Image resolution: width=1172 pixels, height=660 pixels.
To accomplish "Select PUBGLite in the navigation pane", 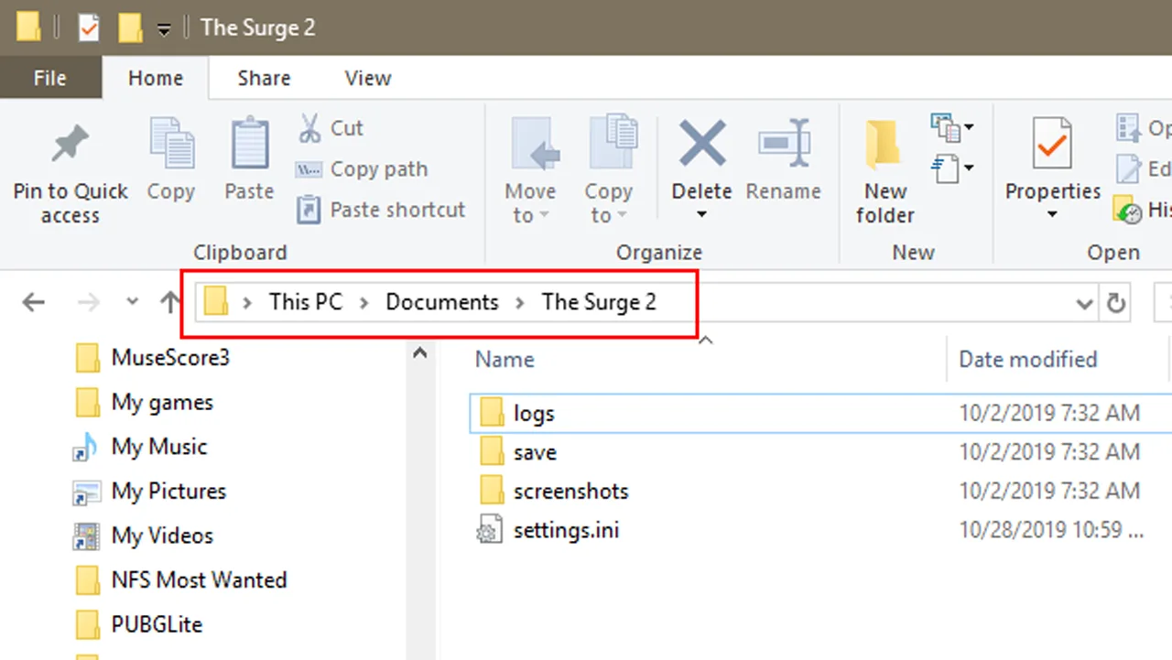I will click(157, 624).
